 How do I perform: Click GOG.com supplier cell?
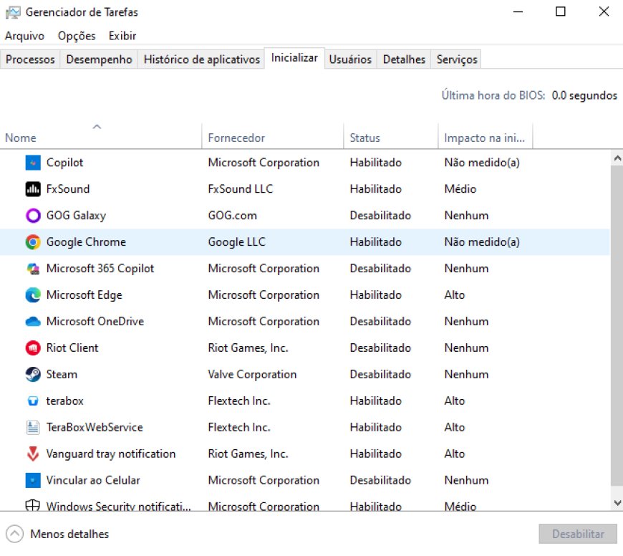pyautogui.click(x=233, y=216)
